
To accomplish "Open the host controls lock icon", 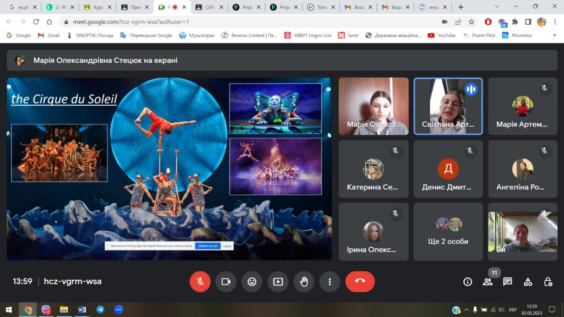I will tap(547, 282).
